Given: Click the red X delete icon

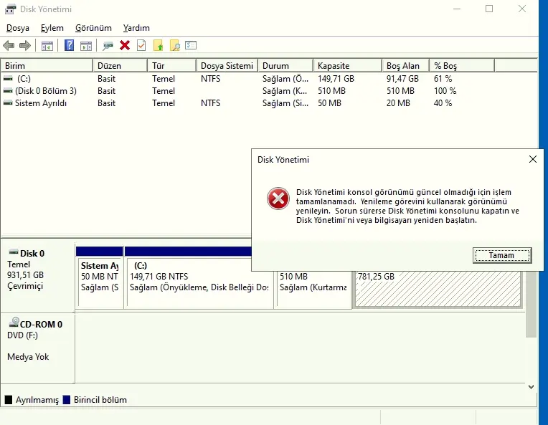Looking at the screenshot, I should [125, 45].
